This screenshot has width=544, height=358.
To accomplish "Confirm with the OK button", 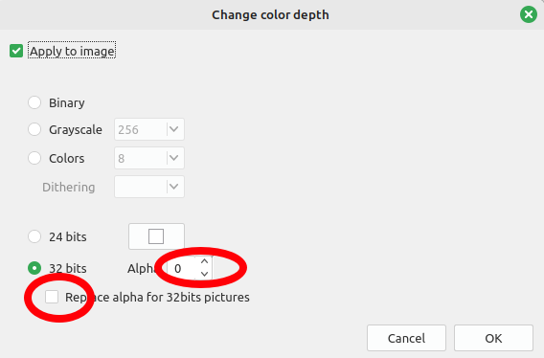I will click(x=493, y=338).
